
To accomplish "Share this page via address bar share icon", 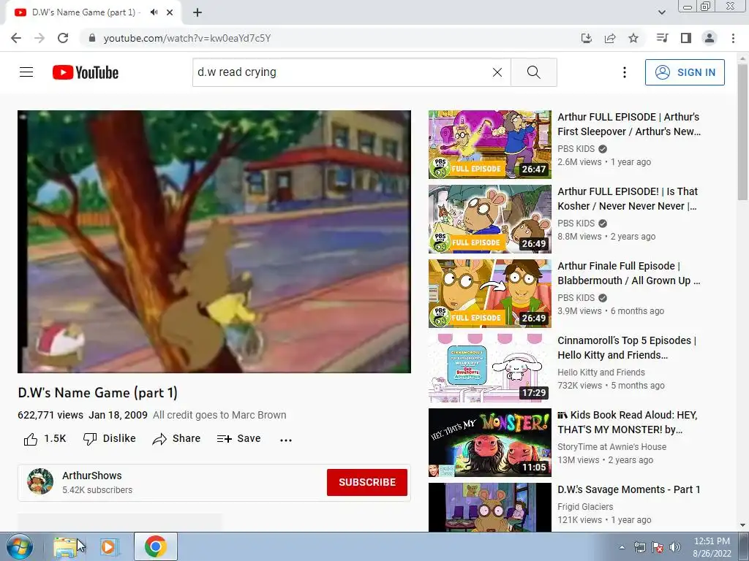I will [x=610, y=38].
